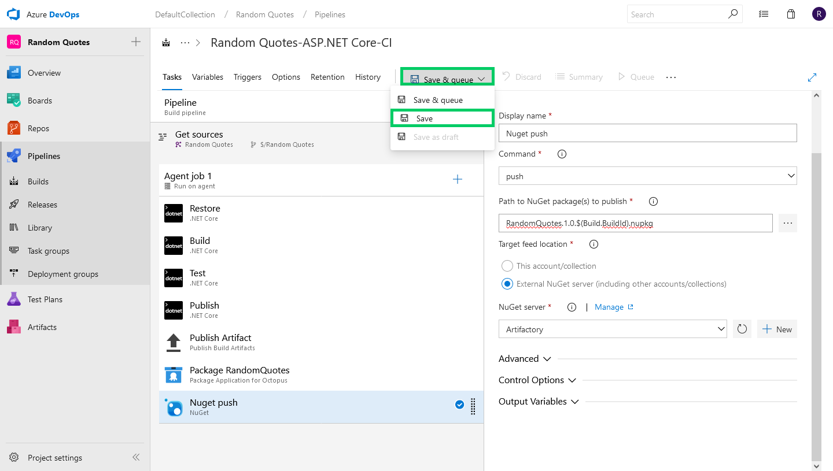Click Pipelines breadcrumb link
Viewport: 833px width, 471px height.
(330, 14)
